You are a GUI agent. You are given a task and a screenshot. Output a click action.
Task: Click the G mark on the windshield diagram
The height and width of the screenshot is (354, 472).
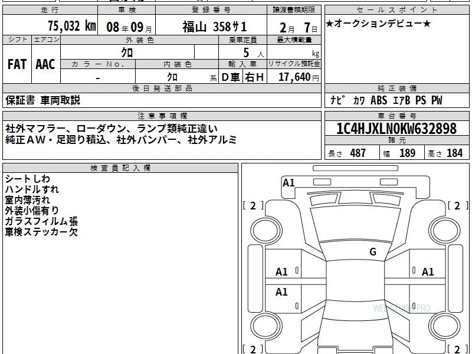coord(373,252)
